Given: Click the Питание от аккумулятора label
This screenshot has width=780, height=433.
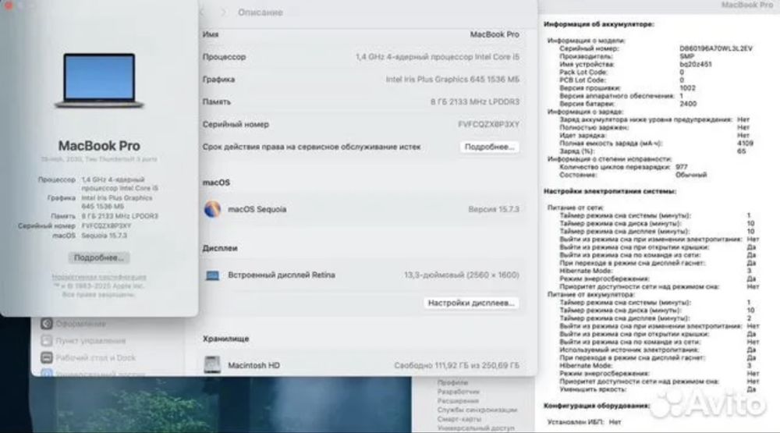Looking at the screenshot, I should (x=591, y=295).
